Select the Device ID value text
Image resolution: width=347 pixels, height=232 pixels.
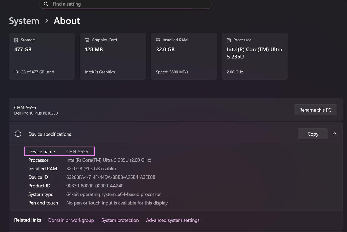tap(111, 177)
